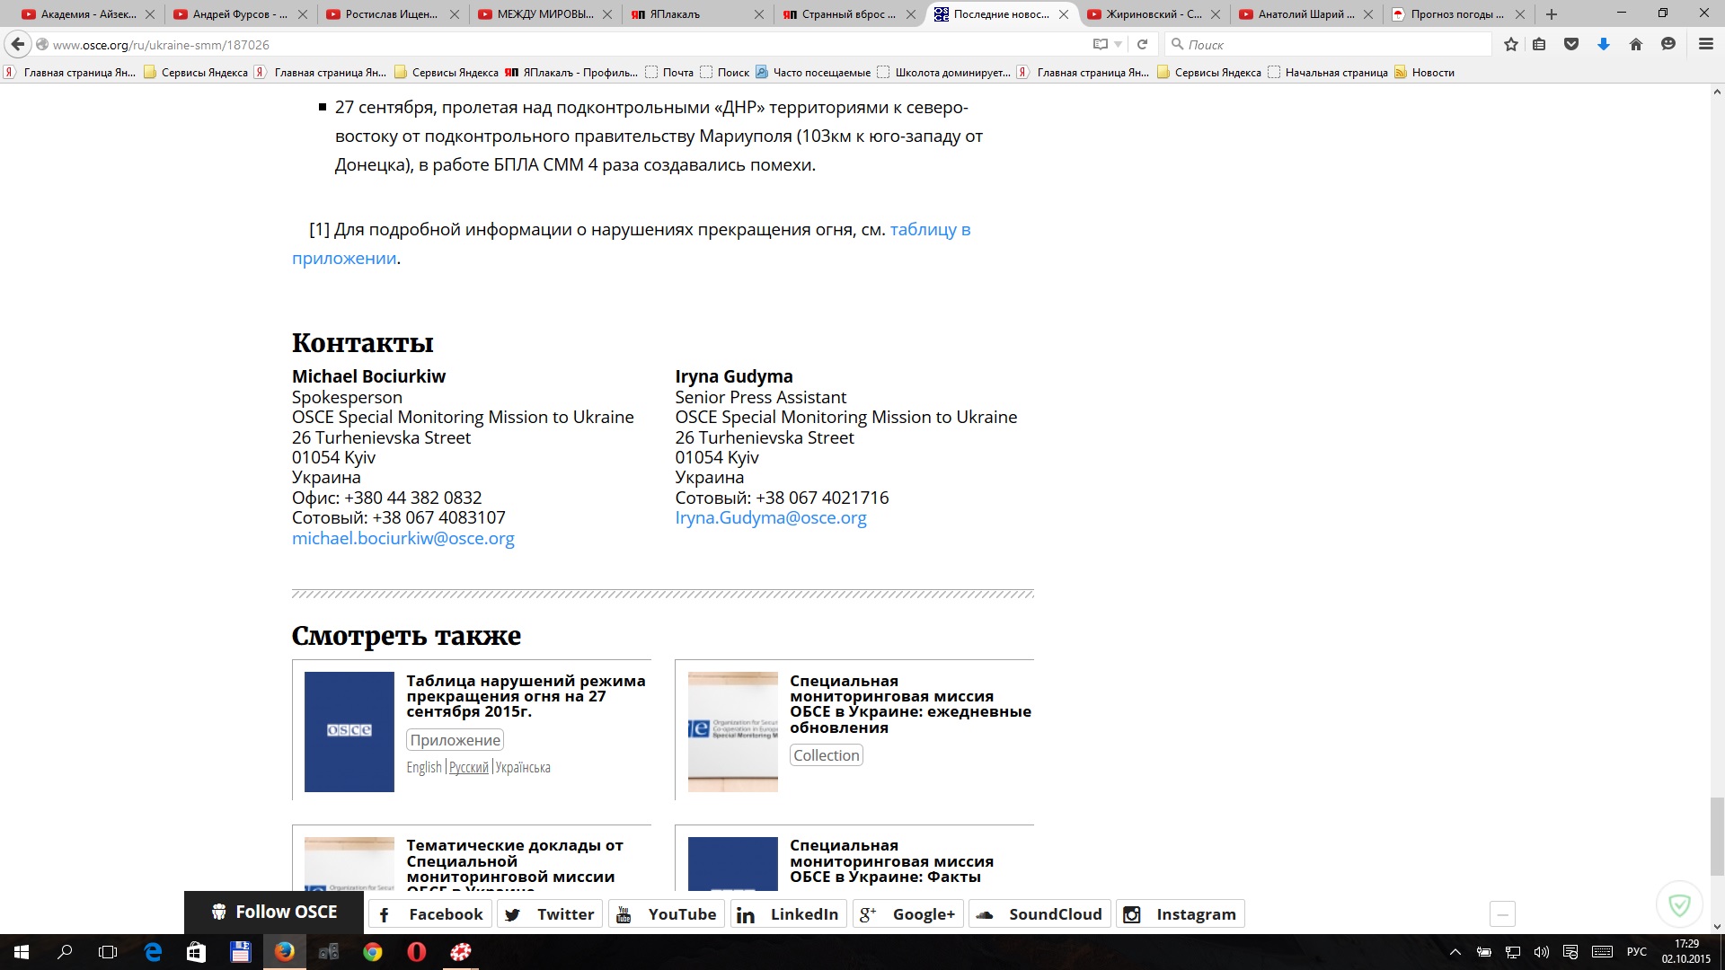Open OSCE Facebook page

point(432,914)
